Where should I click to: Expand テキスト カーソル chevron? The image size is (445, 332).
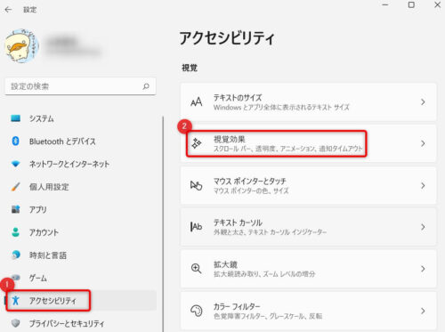[423, 227]
